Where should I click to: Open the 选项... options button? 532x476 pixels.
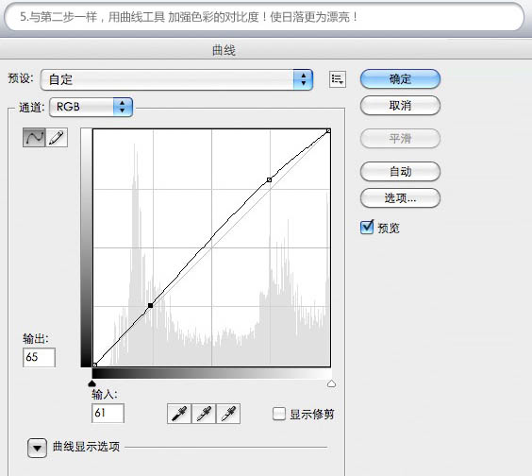[400, 197]
